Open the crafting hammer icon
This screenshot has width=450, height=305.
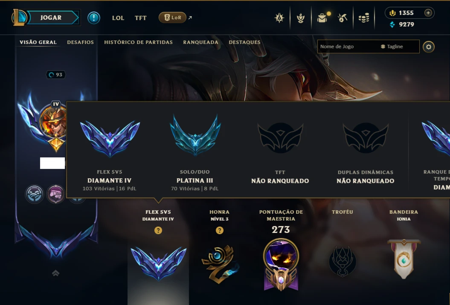(x=343, y=18)
